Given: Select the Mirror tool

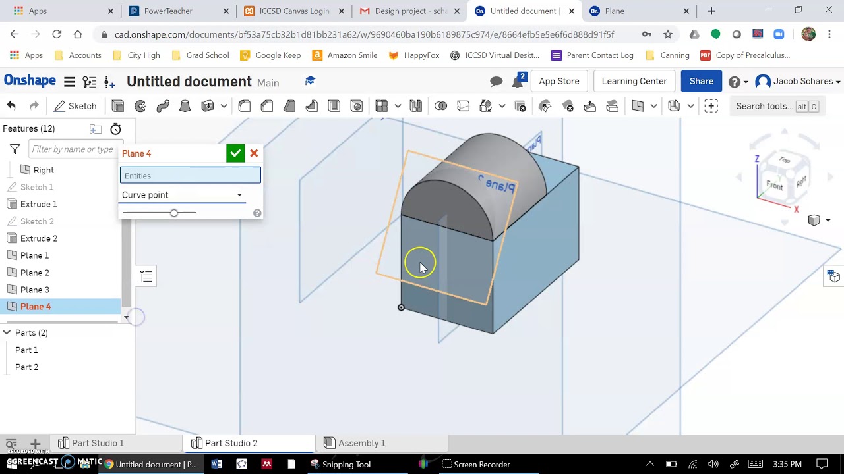Looking at the screenshot, I should (x=416, y=106).
